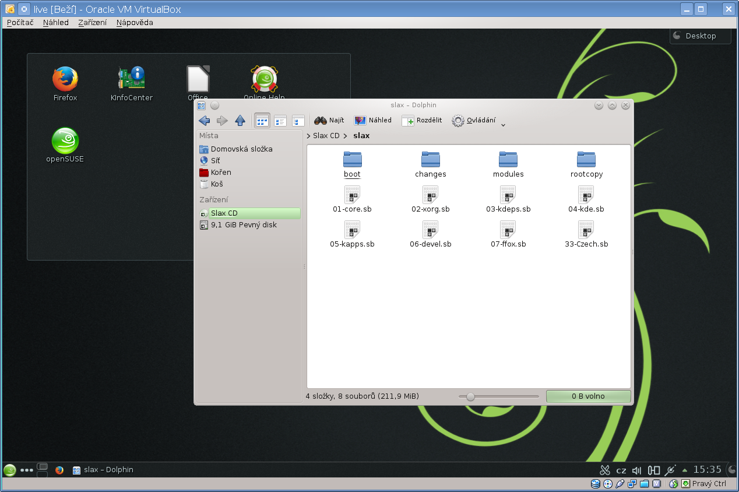Select file 01-core.sb

tap(353, 200)
